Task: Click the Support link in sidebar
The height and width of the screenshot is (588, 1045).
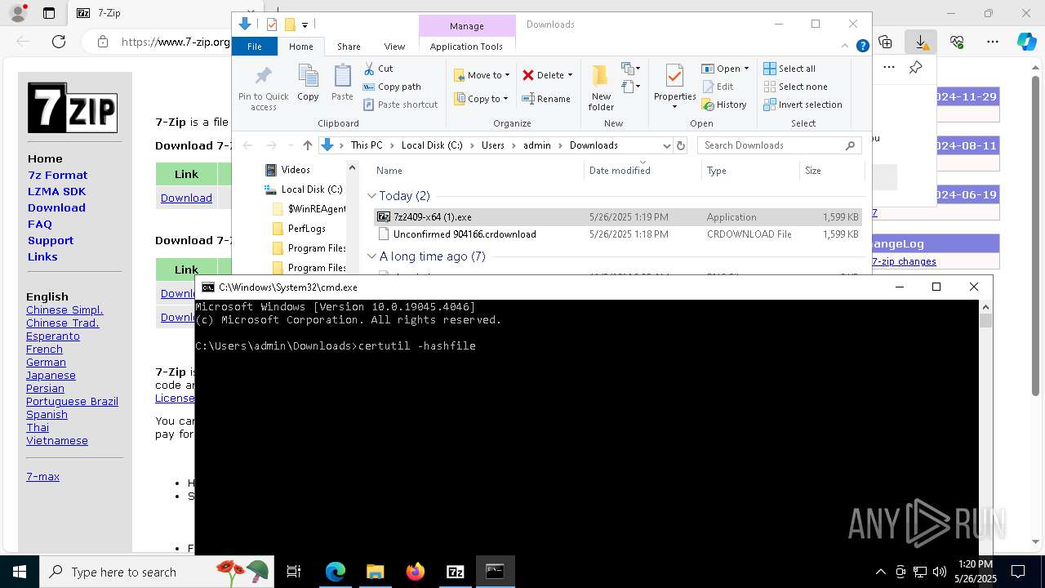Action: [51, 240]
